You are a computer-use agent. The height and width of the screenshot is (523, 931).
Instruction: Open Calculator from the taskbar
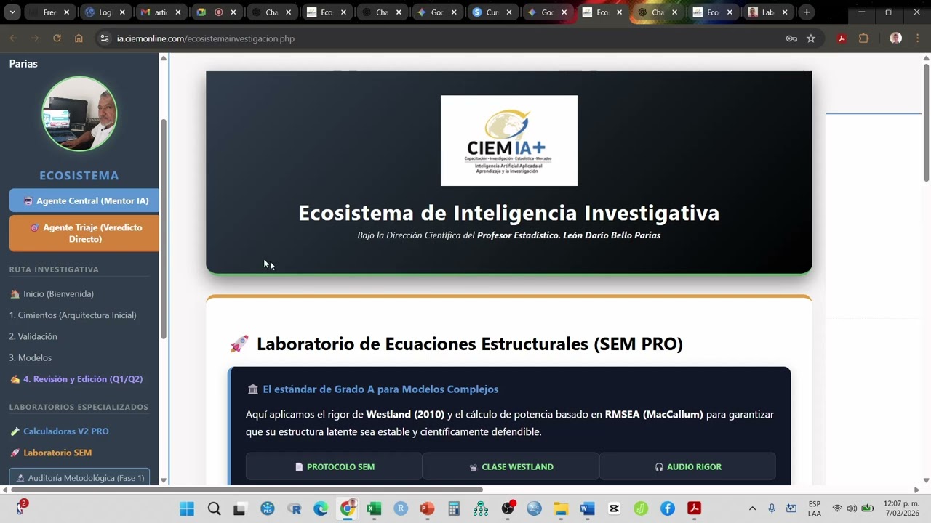tap(454, 508)
